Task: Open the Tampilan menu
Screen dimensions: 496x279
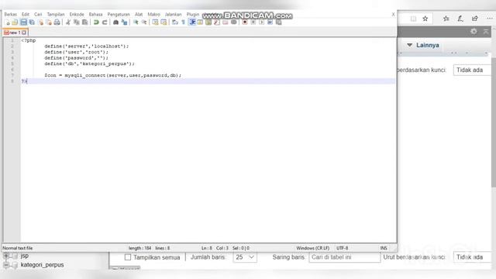Action: coord(56,14)
